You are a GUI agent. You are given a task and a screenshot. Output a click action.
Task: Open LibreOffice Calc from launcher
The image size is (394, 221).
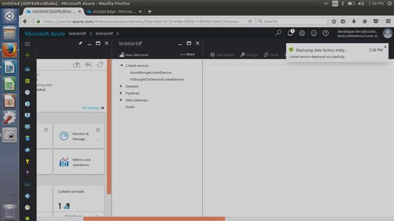[10, 84]
